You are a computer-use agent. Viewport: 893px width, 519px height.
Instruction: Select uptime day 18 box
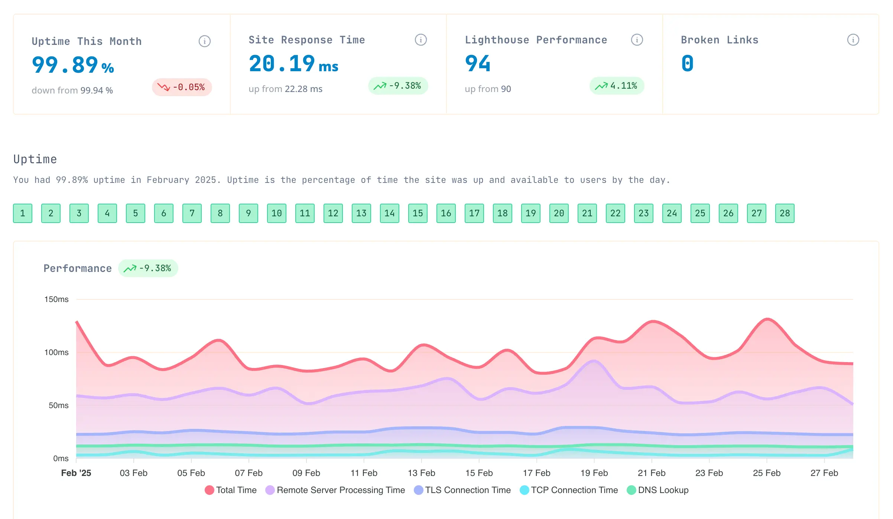[x=503, y=213]
